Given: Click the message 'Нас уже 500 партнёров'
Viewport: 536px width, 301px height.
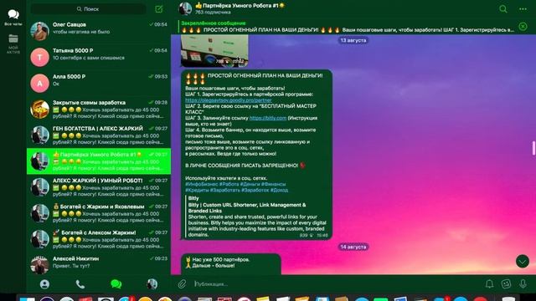Looking at the screenshot, I should tap(231, 263).
